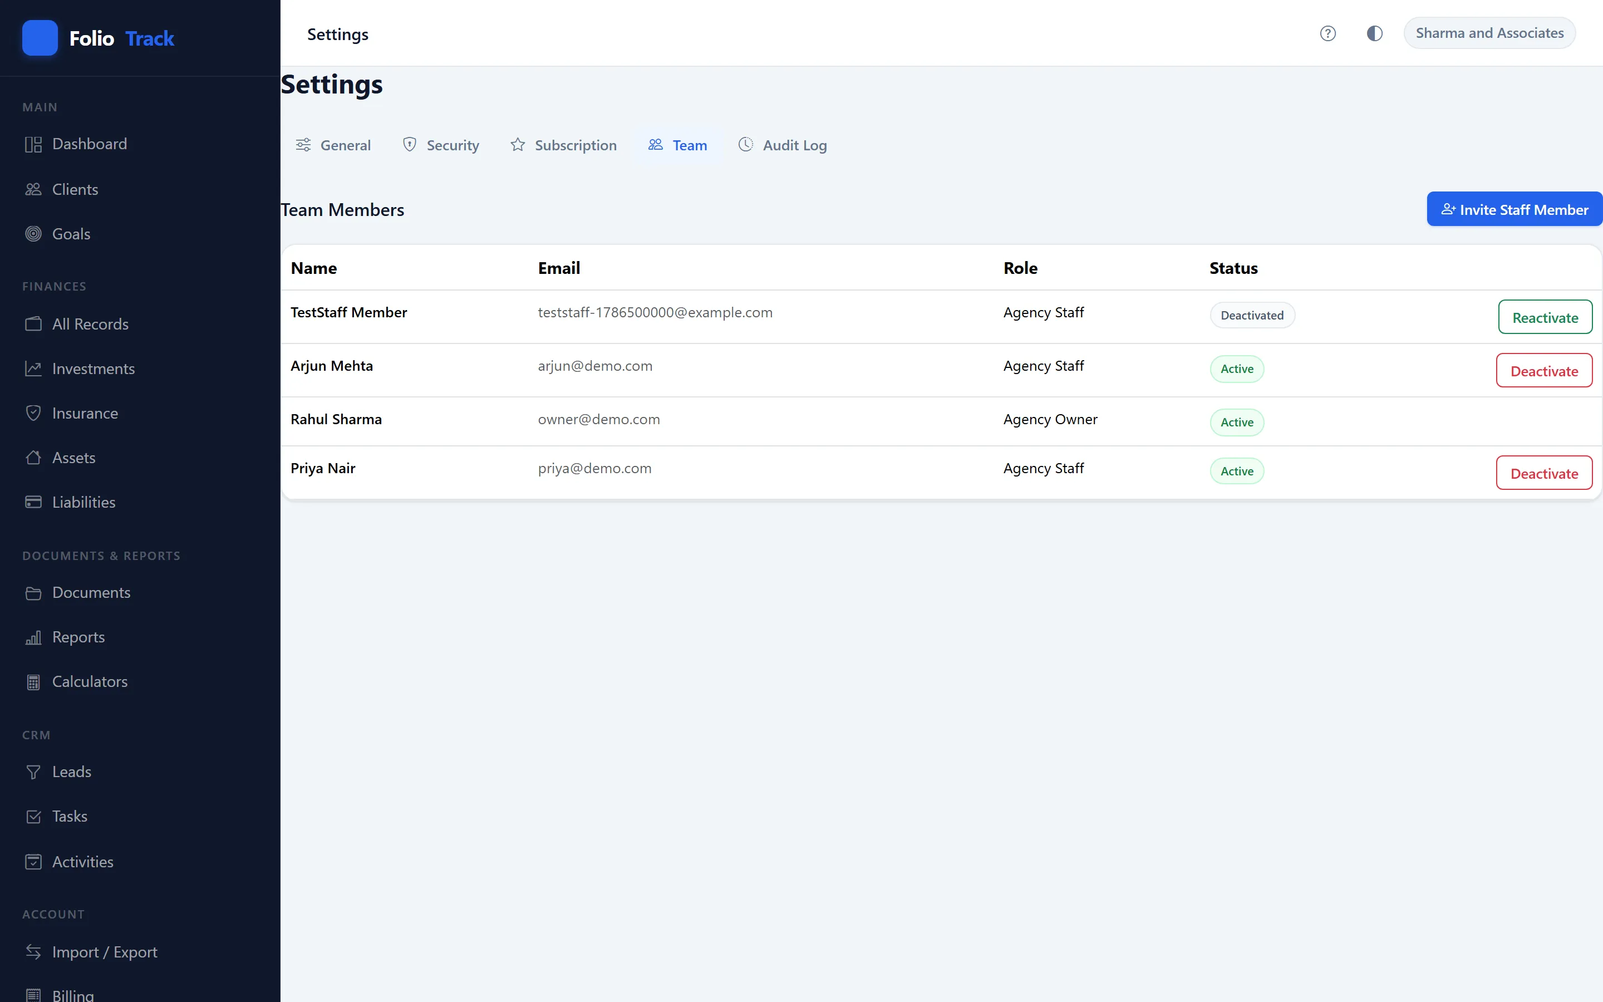The image size is (1603, 1002).
Task: Deactivate Priya Nair
Action: 1544,473
